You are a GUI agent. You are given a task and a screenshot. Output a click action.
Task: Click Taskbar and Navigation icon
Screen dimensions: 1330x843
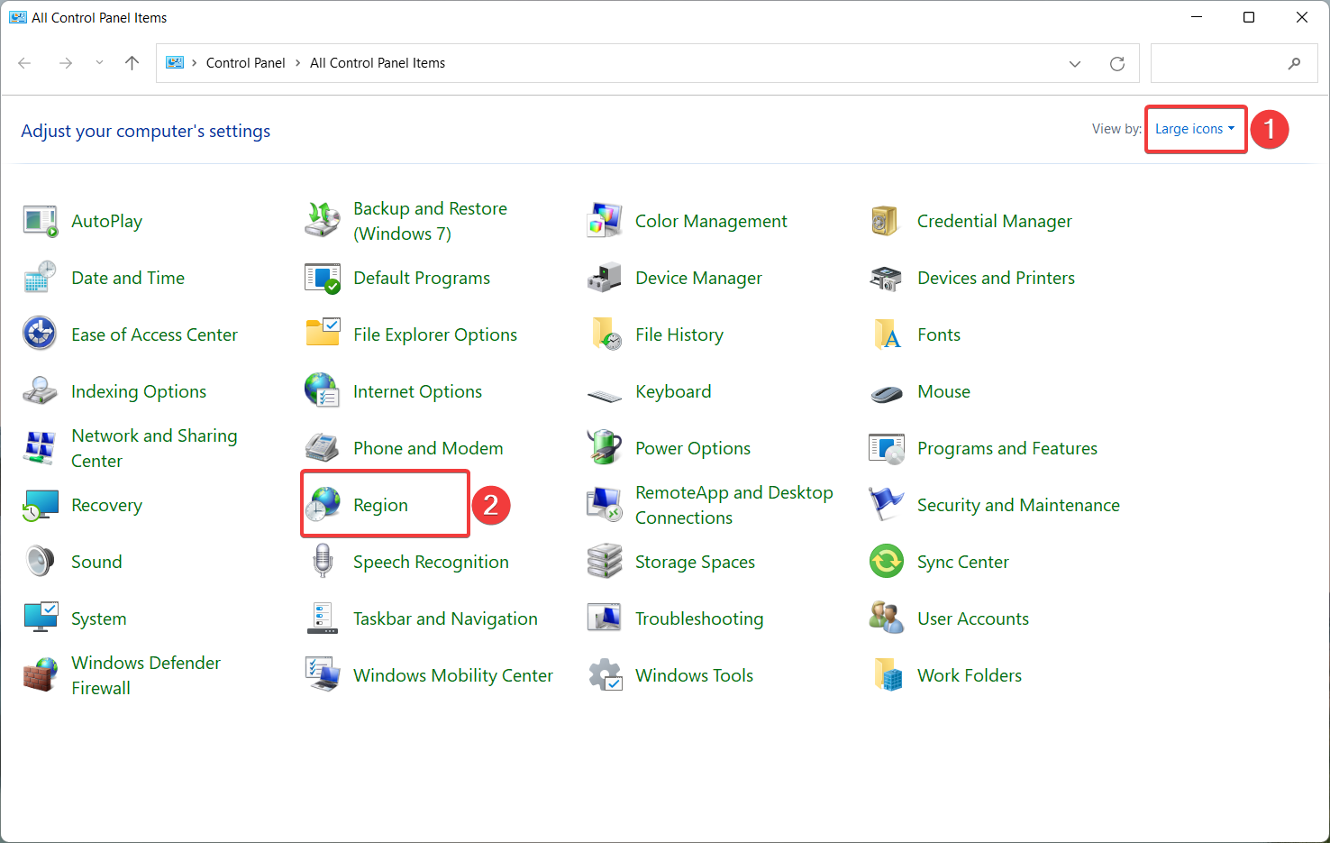tap(323, 619)
